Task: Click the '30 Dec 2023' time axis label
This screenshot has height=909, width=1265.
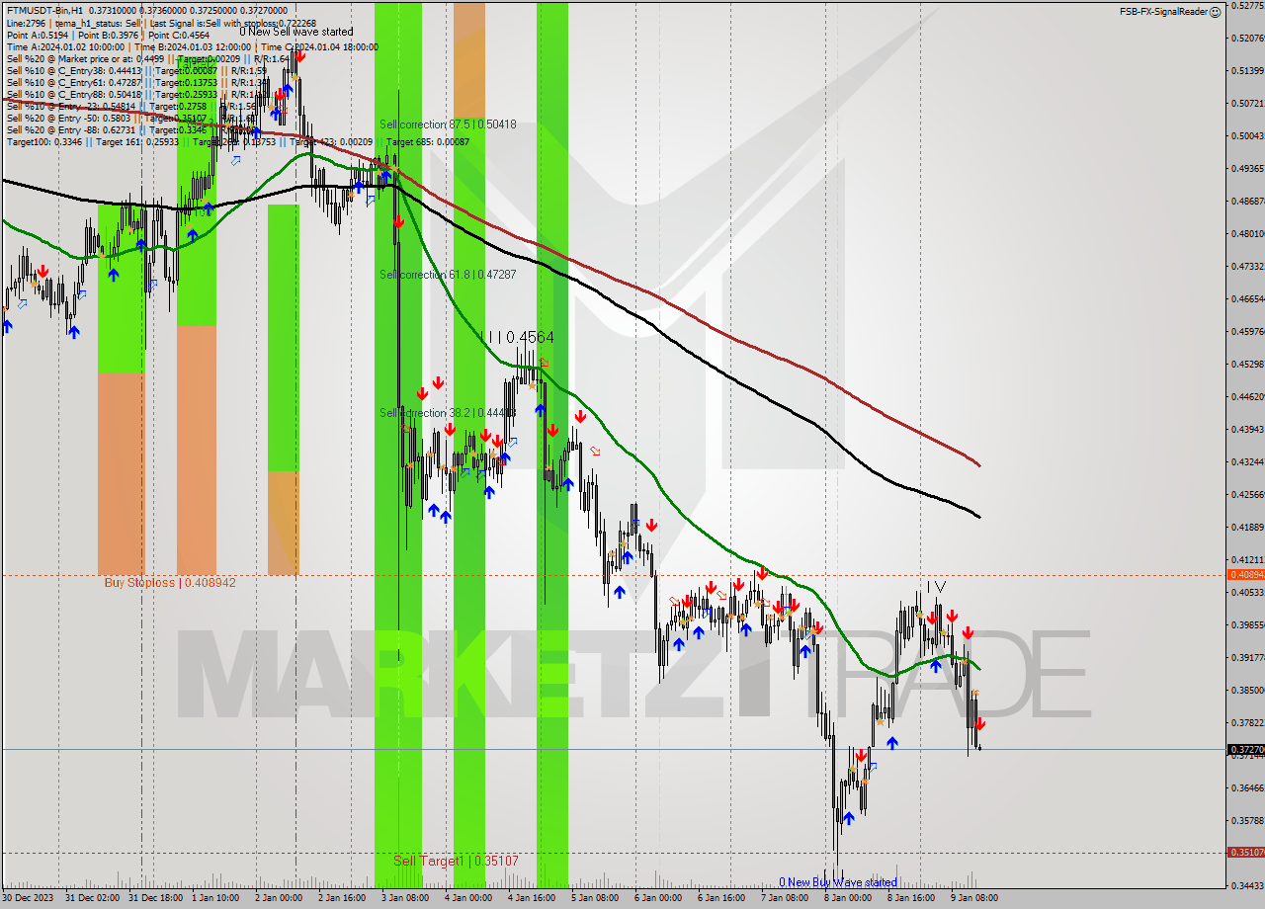Action: (29, 897)
